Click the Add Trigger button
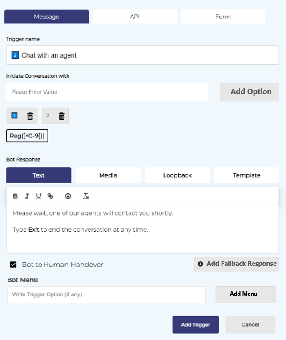 tap(196, 325)
